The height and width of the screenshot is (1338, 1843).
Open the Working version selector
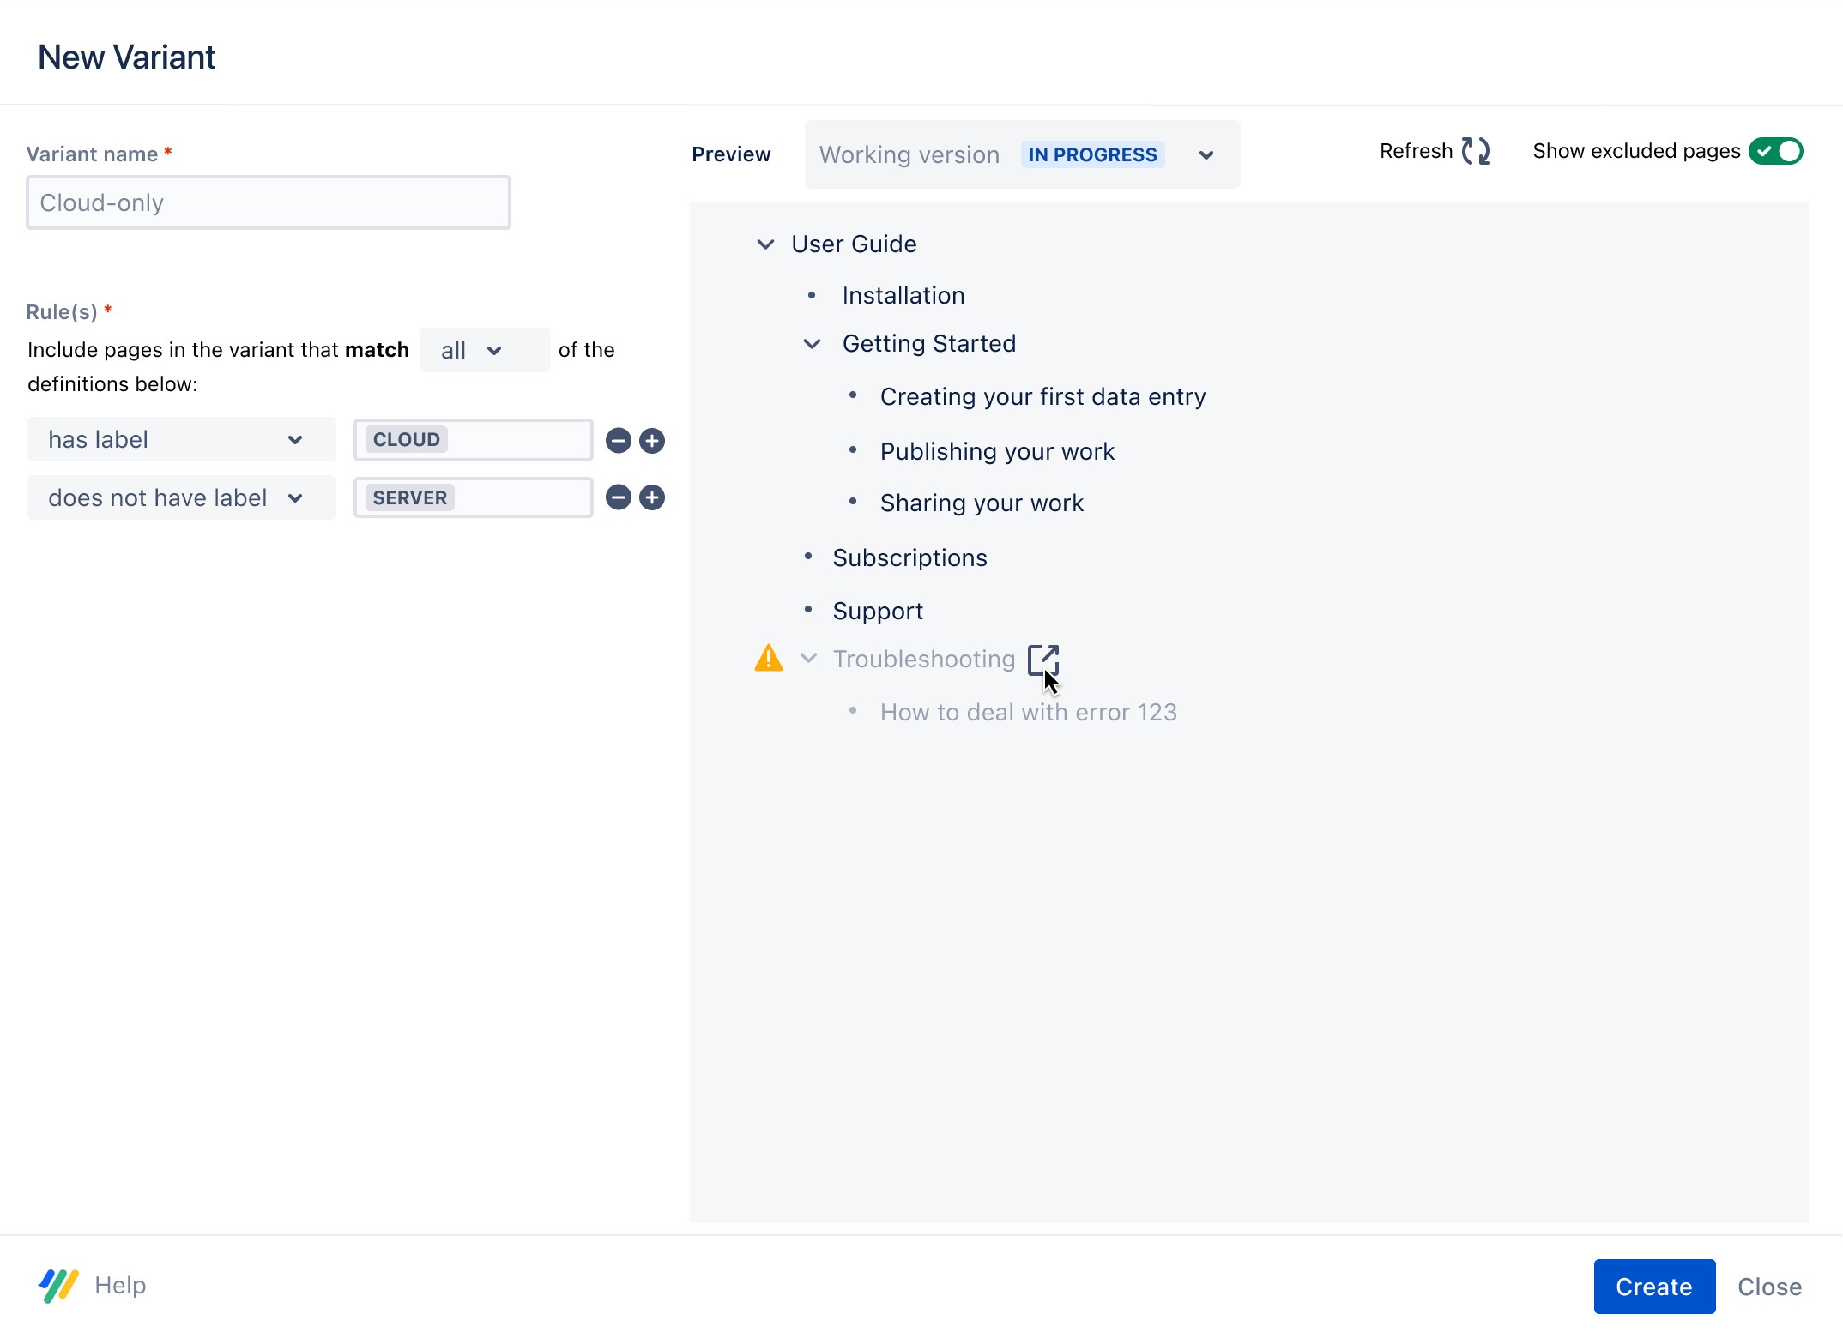click(x=1021, y=155)
